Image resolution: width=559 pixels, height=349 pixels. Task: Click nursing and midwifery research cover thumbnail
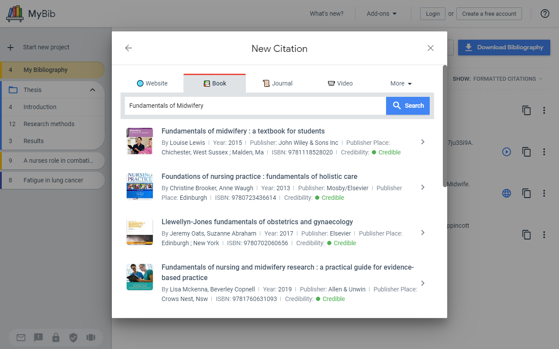(140, 277)
